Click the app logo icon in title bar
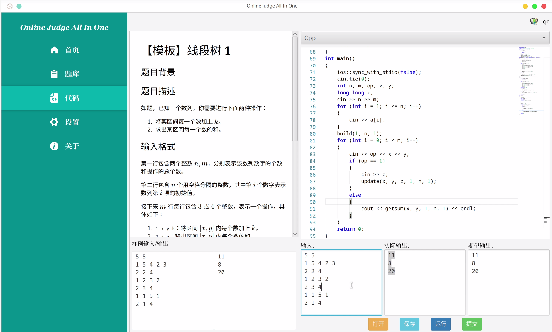Viewport: 552px width, 332px height. 10,6
